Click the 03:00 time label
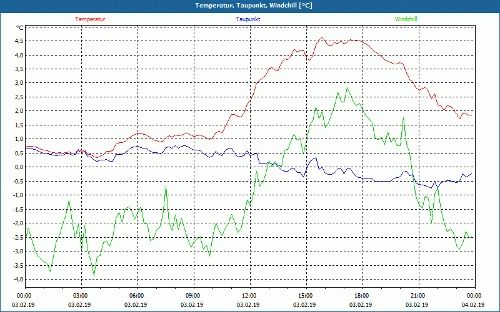 pos(80,296)
